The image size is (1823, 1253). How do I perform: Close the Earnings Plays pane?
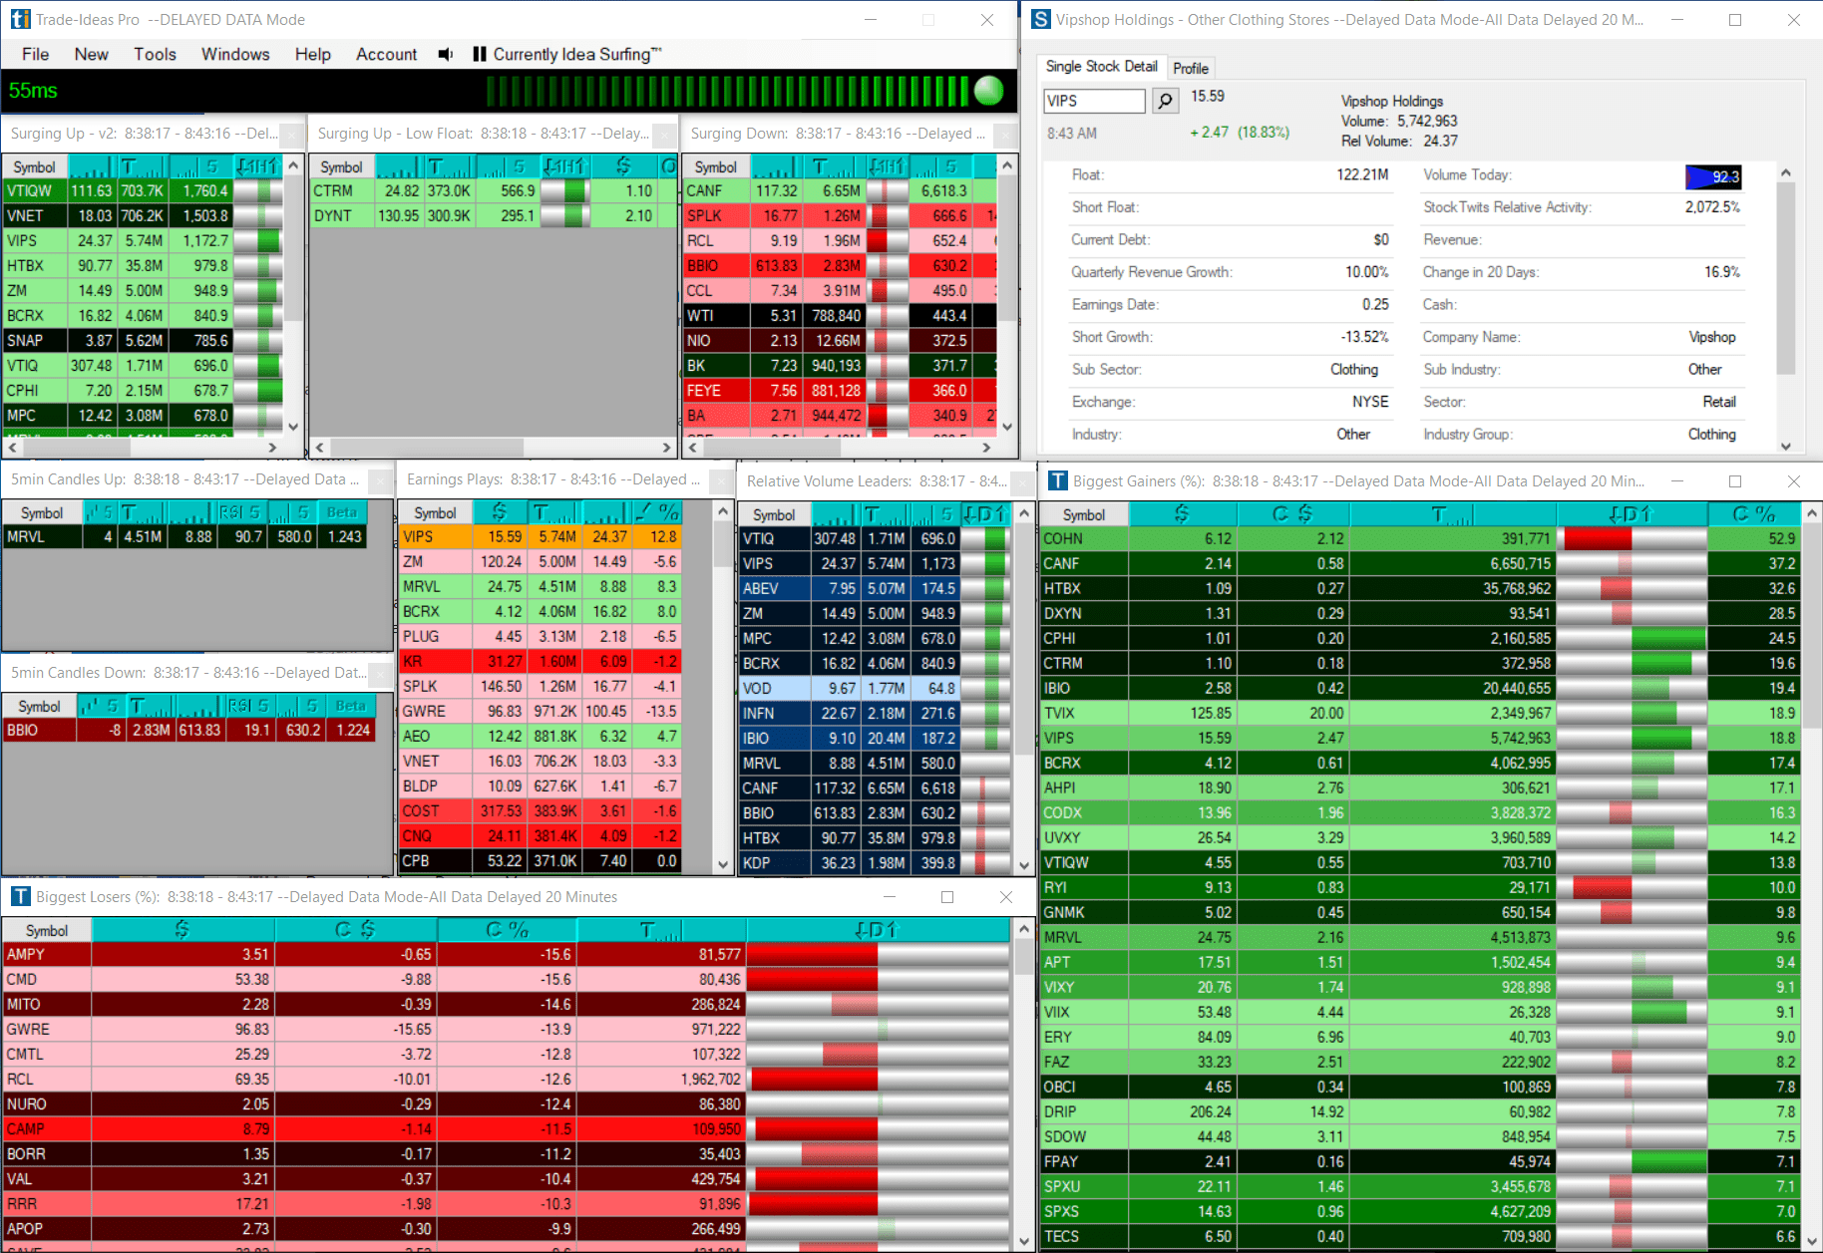click(x=722, y=480)
